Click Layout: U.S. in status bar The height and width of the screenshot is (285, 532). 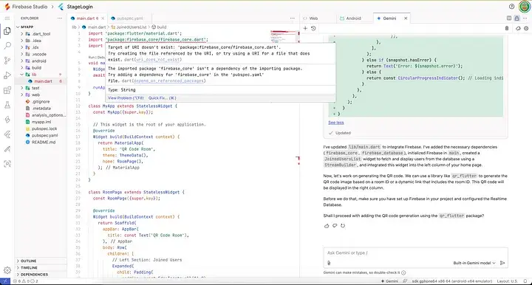click(508, 281)
